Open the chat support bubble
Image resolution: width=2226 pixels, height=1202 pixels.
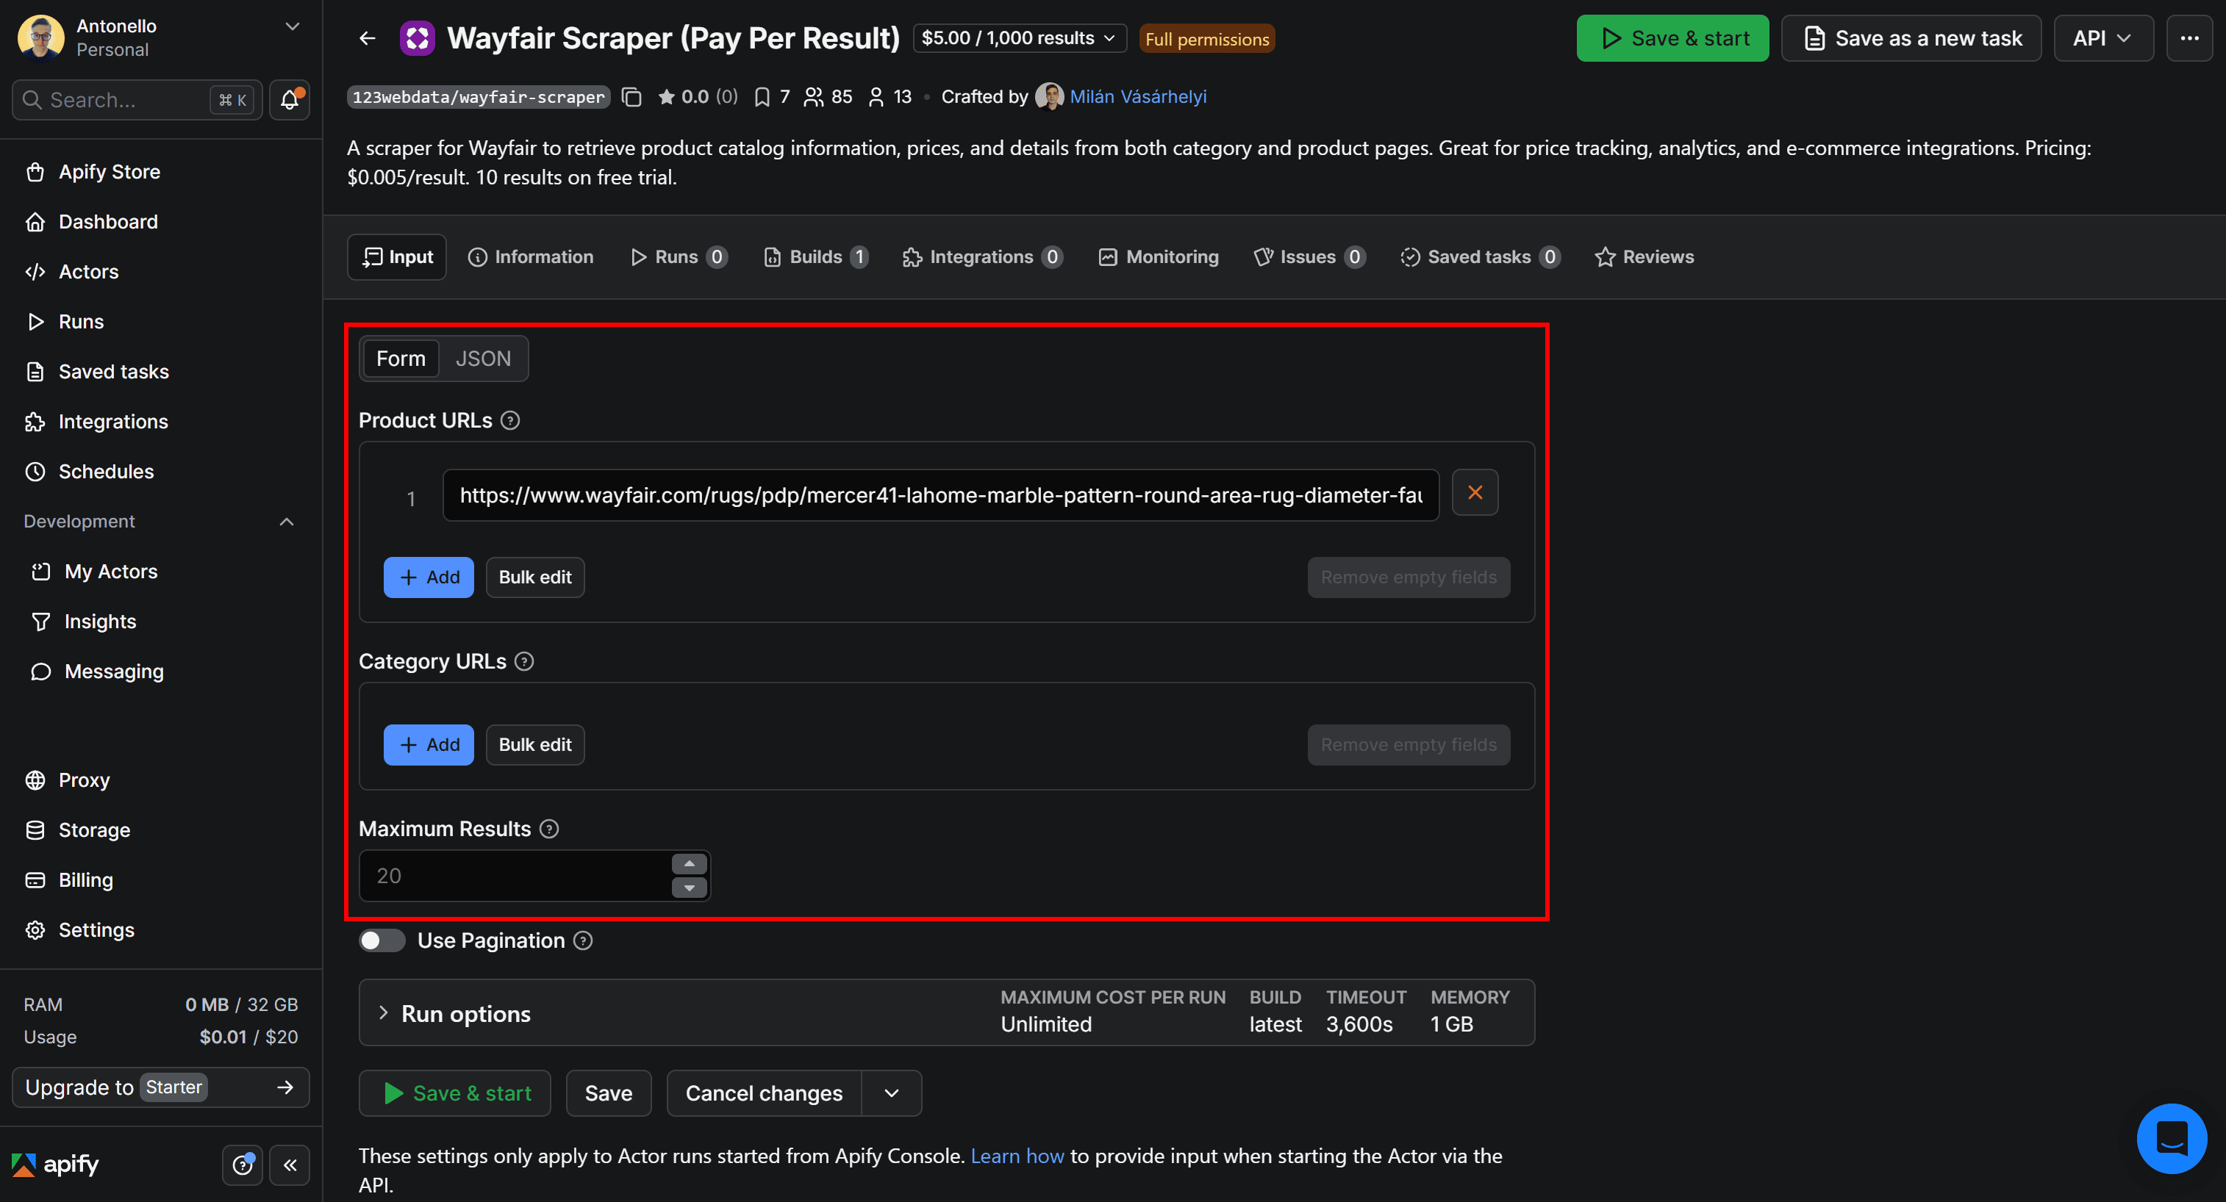point(2171,1137)
